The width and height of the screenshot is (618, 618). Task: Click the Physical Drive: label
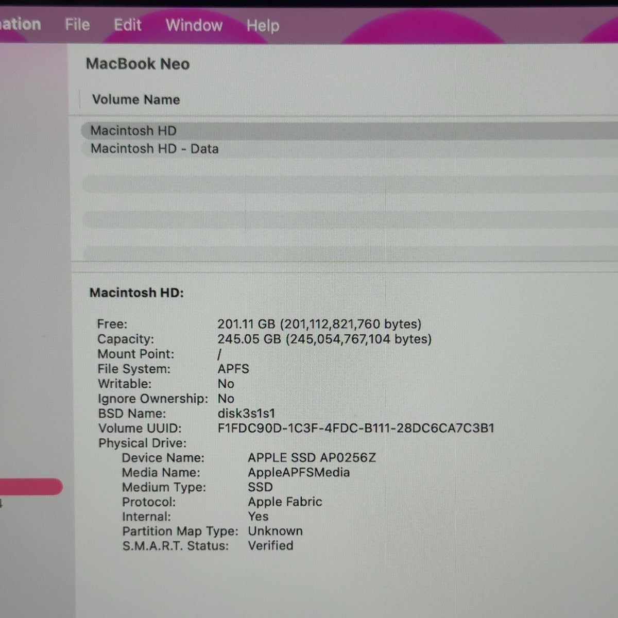pos(142,443)
